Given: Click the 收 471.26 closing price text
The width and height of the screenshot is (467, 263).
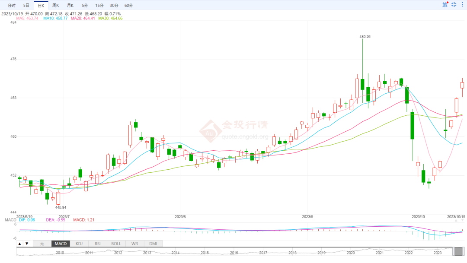Looking at the screenshot, I should (x=74, y=14).
